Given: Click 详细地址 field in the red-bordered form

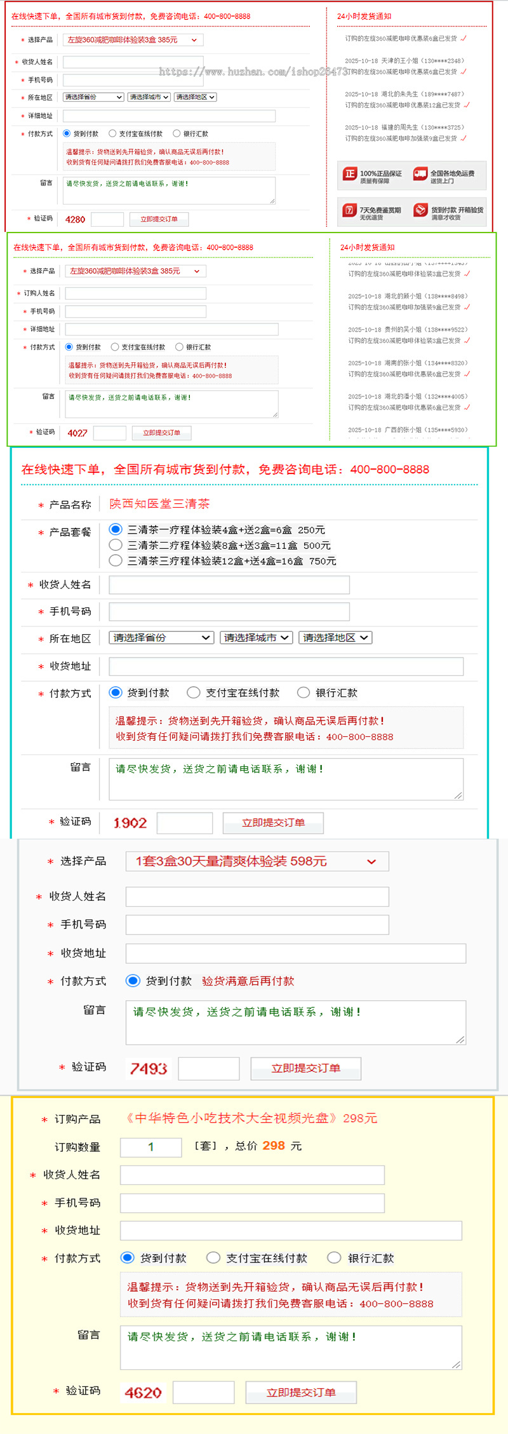Looking at the screenshot, I should (169, 116).
